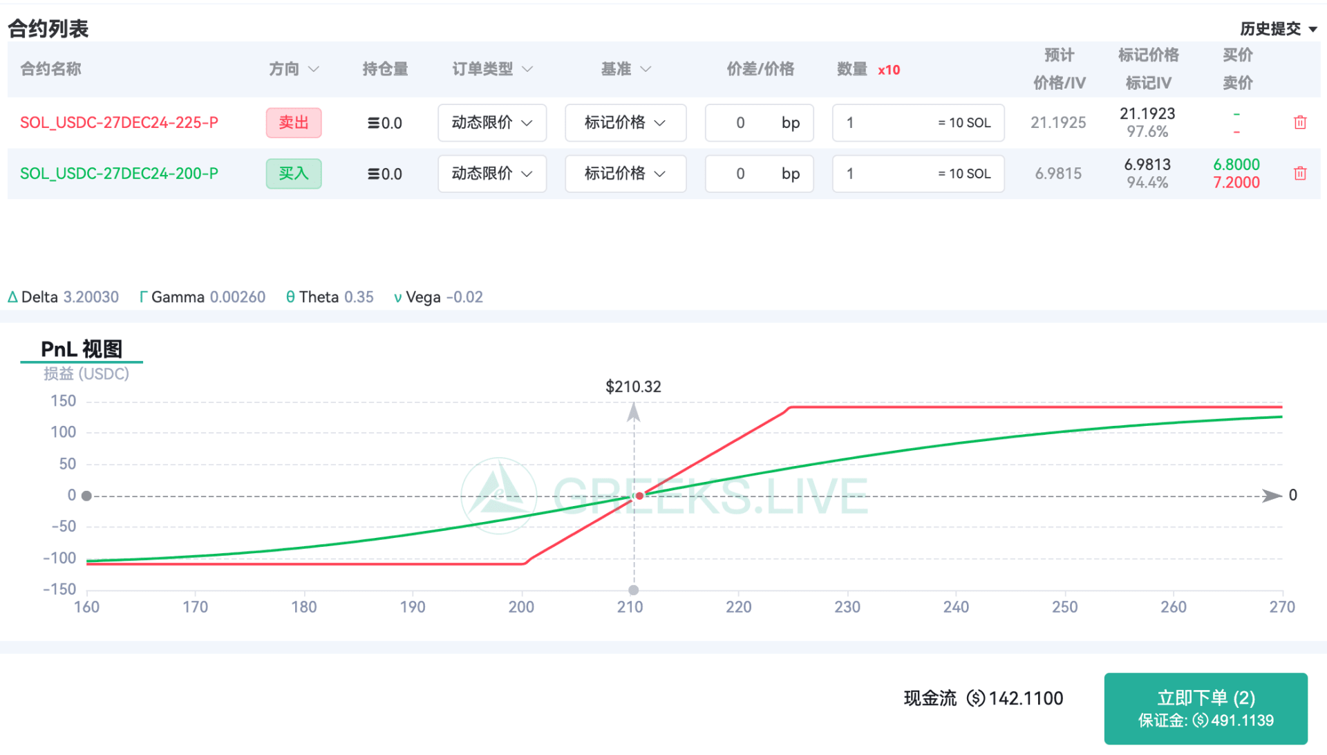Click bid price 6.8000 for 200-P
This screenshot has width=1327, height=755.
pos(1236,165)
